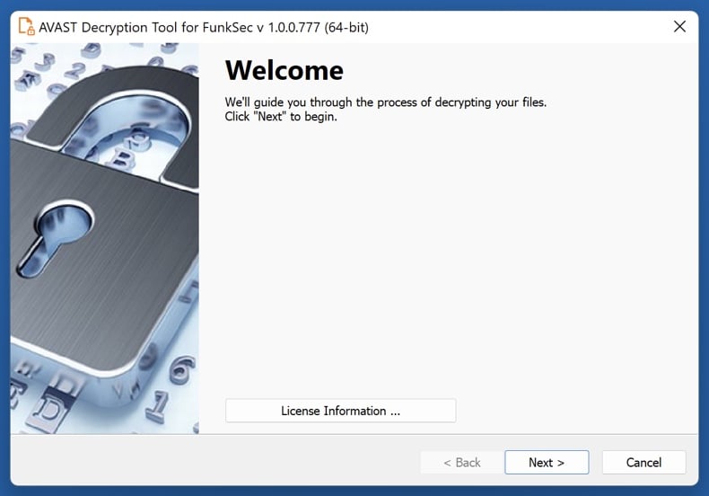Click the padlock artwork in the side panel

pyautogui.click(x=104, y=238)
